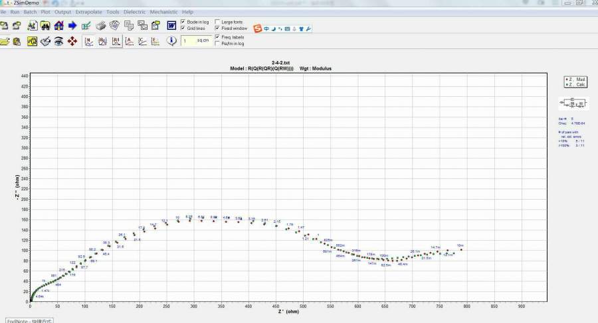Disable the Bode in log checkbox
598x323 pixels.
tap(184, 22)
